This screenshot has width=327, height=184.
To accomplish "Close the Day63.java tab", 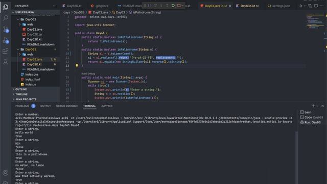I will tap(230, 6).
